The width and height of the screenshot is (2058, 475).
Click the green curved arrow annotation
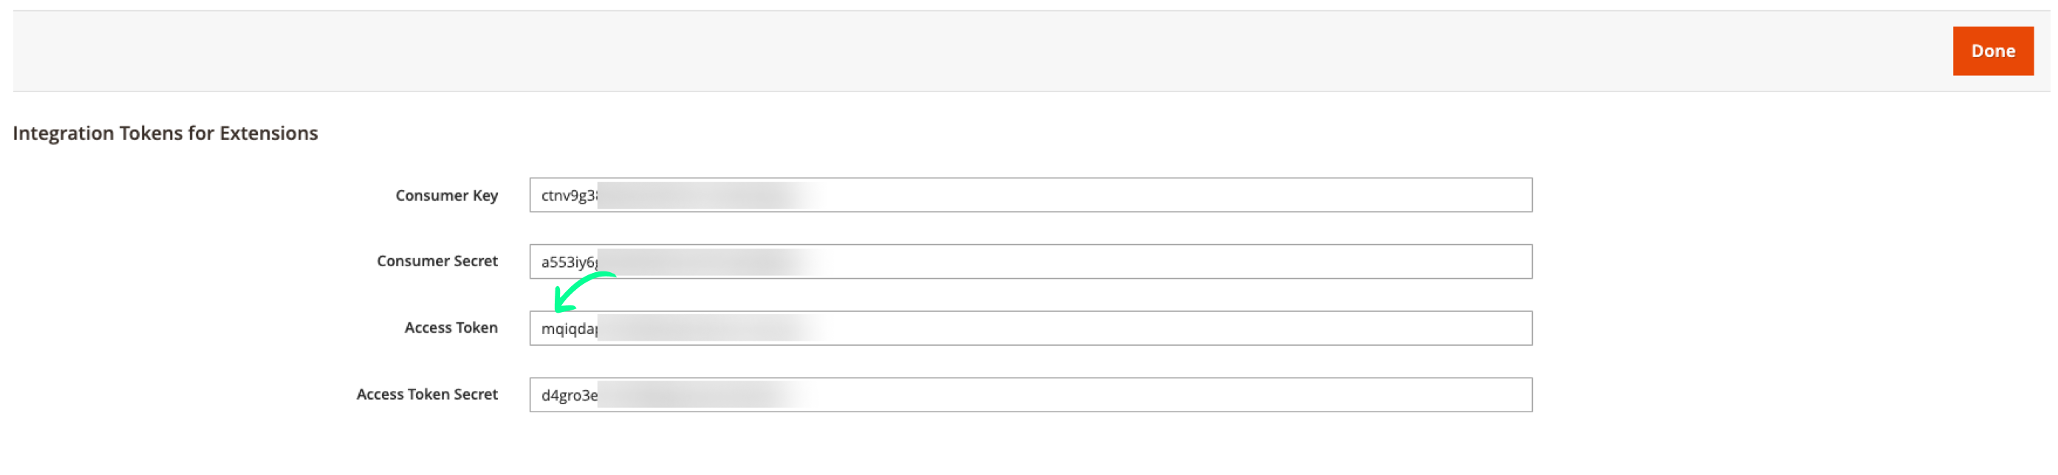(x=580, y=291)
